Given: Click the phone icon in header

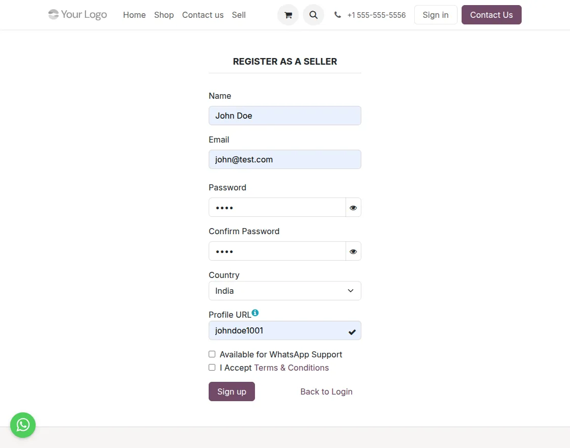Looking at the screenshot, I should pos(337,15).
